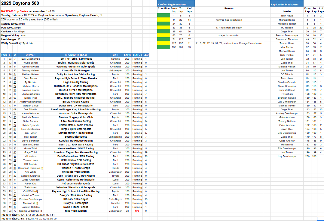The width and height of the screenshot is (324, 221).
Task: Select the DRIVER column header
Action: tap(31, 55)
